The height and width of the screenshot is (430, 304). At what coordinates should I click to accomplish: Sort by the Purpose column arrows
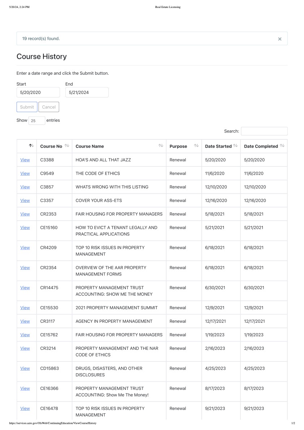point(196,145)
